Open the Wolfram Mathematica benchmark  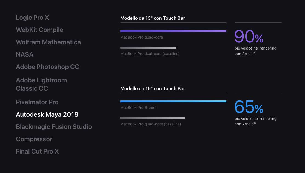(48, 42)
